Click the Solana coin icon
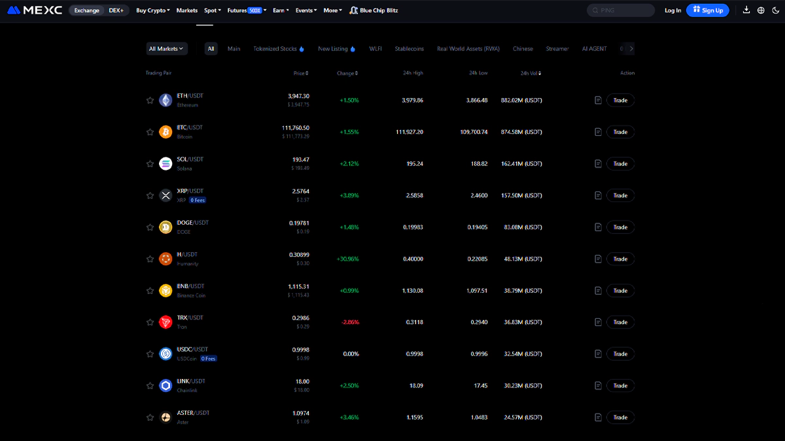Screen dimensions: 785x441 (x=166, y=164)
